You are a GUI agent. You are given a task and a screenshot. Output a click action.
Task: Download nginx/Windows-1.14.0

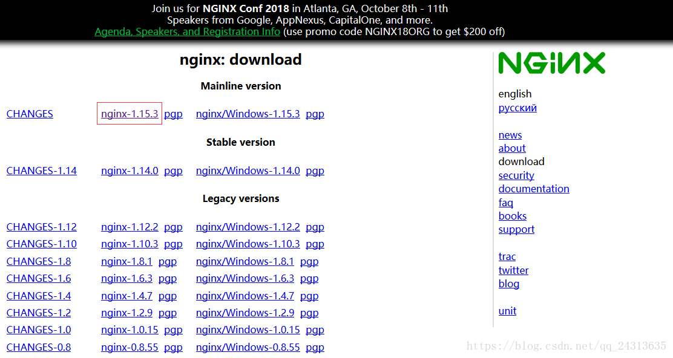[x=248, y=171]
